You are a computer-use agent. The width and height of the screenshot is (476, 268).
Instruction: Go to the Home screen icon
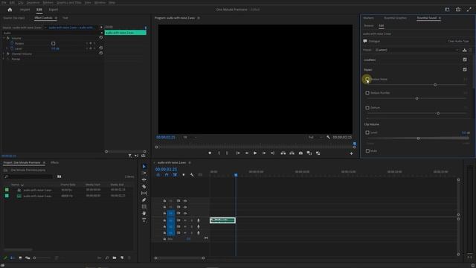pyautogui.click(x=10, y=10)
